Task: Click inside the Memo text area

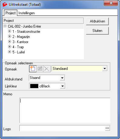Action: point(65,110)
